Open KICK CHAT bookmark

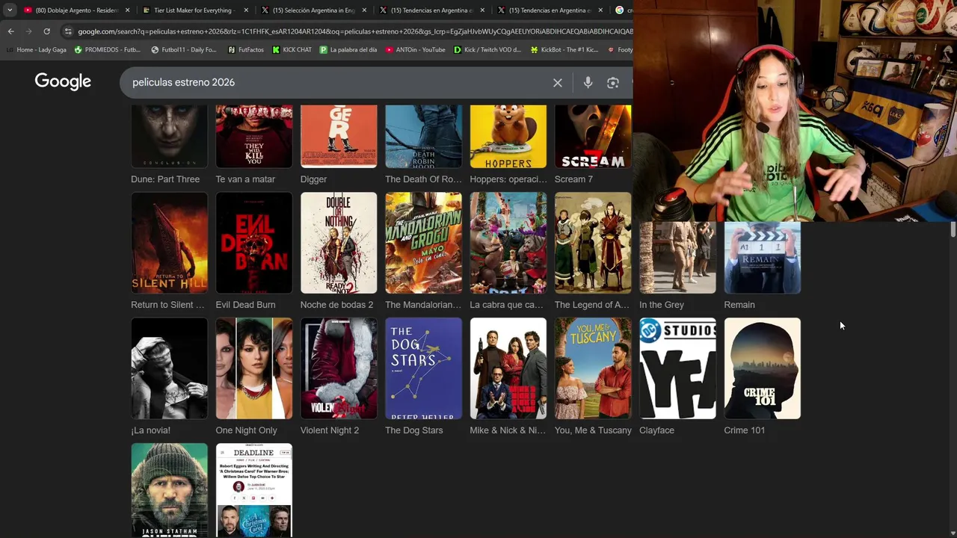coord(292,50)
